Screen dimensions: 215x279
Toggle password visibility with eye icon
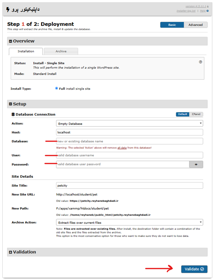pyautogui.click(x=196, y=165)
